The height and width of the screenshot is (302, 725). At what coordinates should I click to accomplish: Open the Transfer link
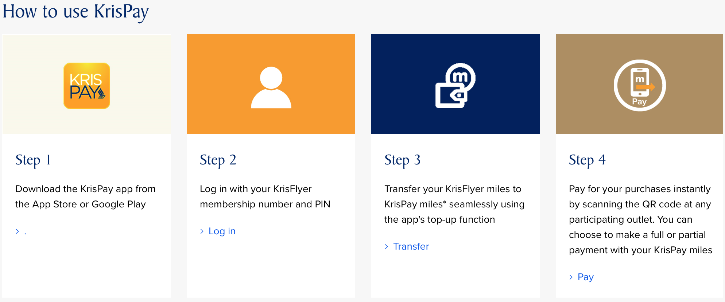coord(411,247)
